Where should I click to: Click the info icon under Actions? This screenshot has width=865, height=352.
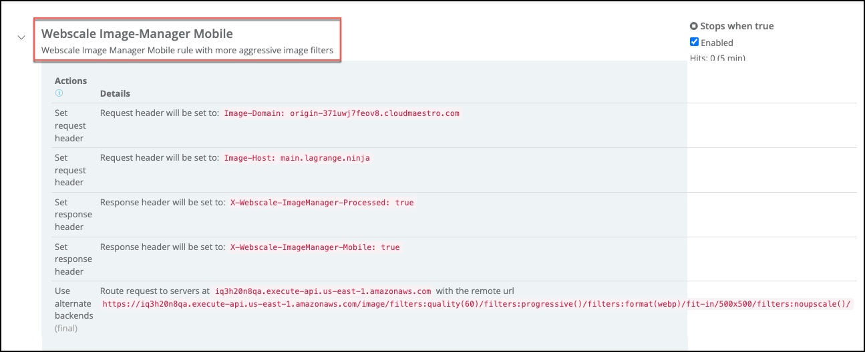pos(59,93)
